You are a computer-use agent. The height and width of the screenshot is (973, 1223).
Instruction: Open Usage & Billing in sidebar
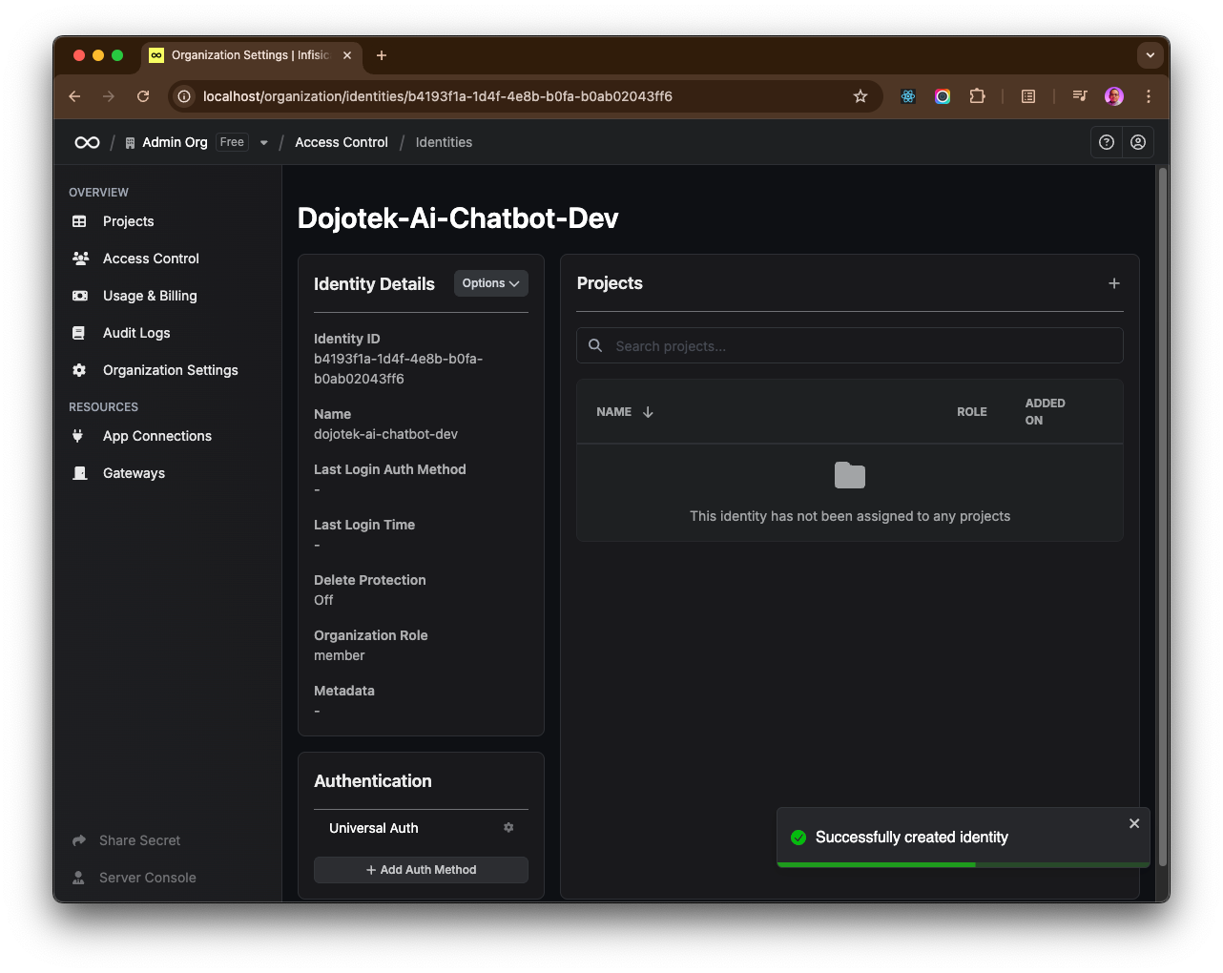150,296
